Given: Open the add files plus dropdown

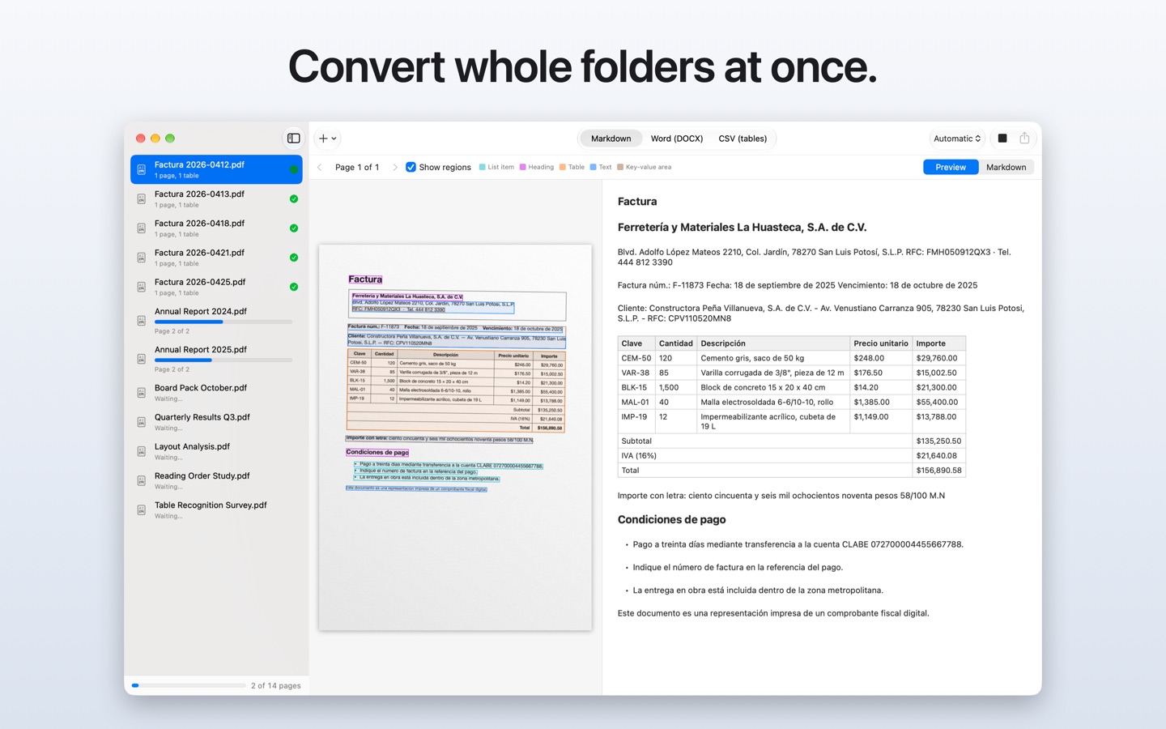Looking at the screenshot, I should (327, 139).
